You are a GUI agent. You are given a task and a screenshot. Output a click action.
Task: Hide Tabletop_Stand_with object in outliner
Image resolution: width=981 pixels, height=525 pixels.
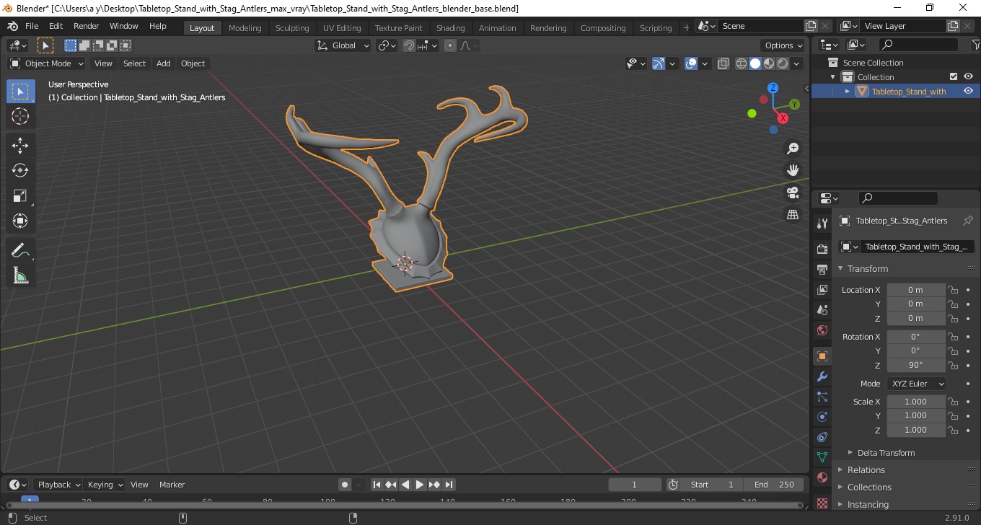pos(968,91)
